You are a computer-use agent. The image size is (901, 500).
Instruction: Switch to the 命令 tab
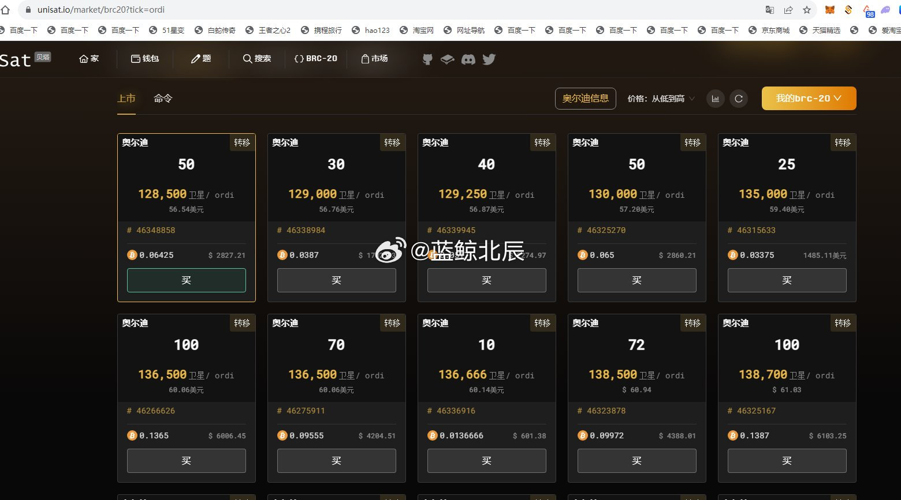pyautogui.click(x=163, y=98)
